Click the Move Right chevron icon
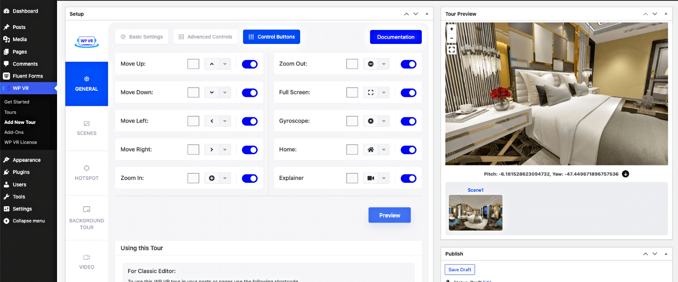 (212, 150)
